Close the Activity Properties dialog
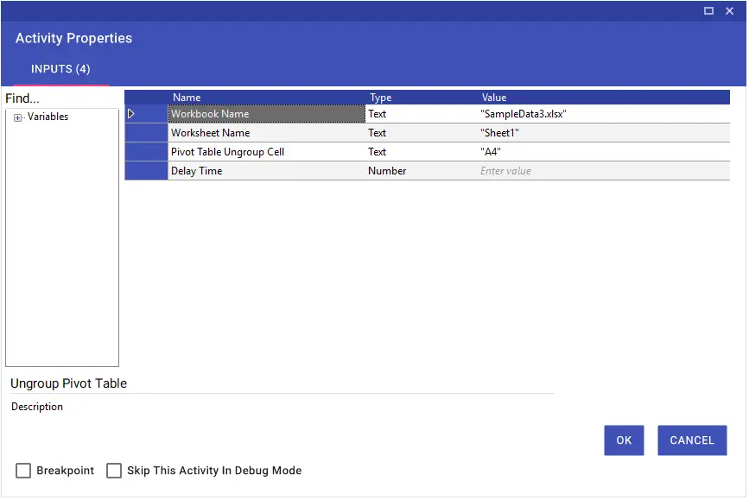Screen dimensions: 749x500 (731, 11)
